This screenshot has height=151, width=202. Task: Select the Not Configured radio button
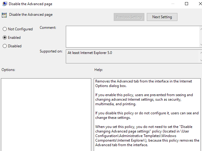point(5,29)
